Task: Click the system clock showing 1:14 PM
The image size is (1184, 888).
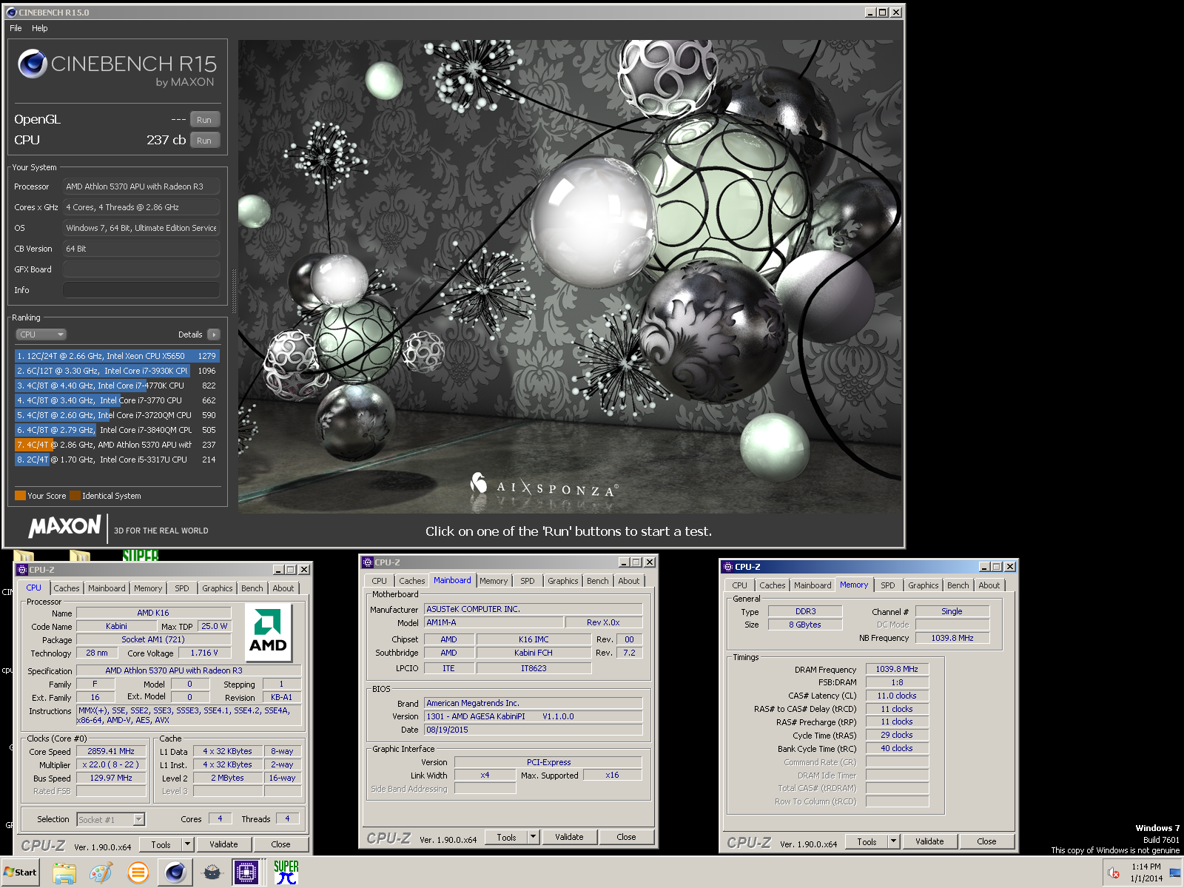Action: pyautogui.click(x=1146, y=867)
